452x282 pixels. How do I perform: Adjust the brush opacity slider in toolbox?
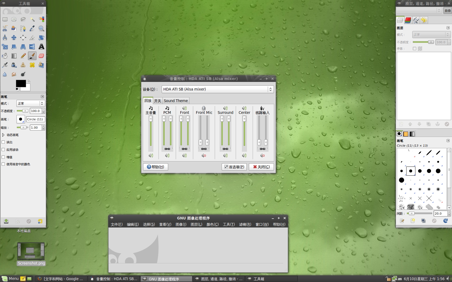[22, 111]
